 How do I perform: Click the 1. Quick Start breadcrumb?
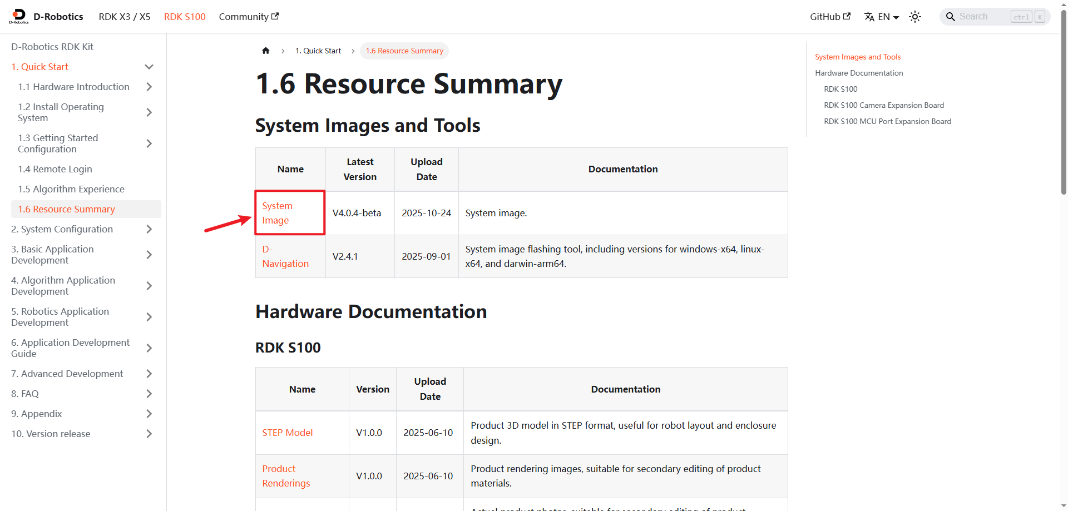point(318,51)
